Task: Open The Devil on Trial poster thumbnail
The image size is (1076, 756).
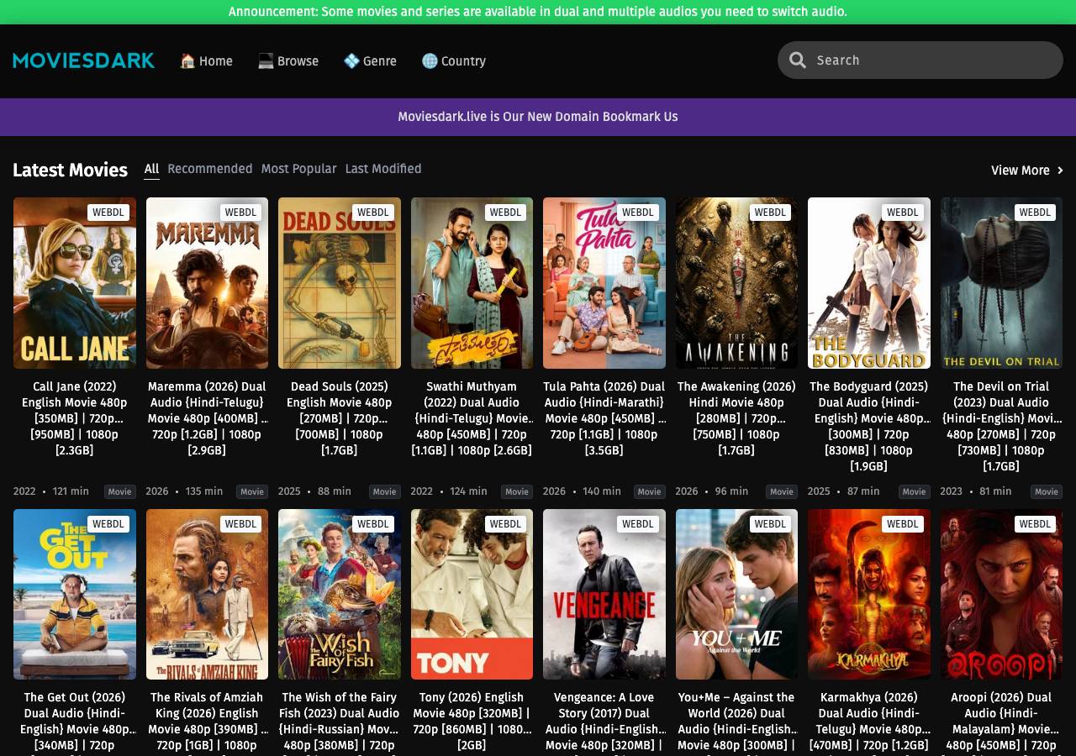Action: [1001, 283]
